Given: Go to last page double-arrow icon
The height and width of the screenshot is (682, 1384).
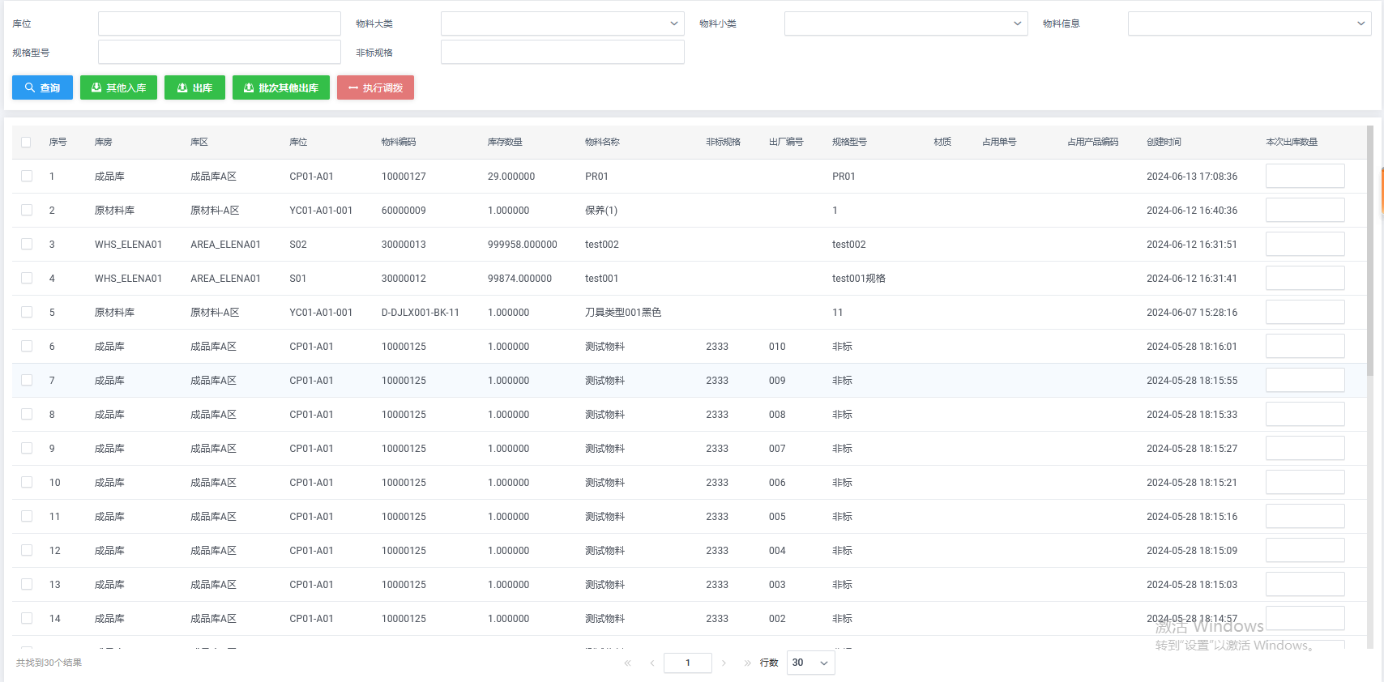Looking at the screenshot, I should tap(747, 663).
